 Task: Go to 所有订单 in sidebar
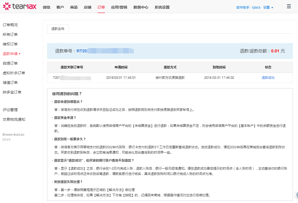[x=10, y=34]
